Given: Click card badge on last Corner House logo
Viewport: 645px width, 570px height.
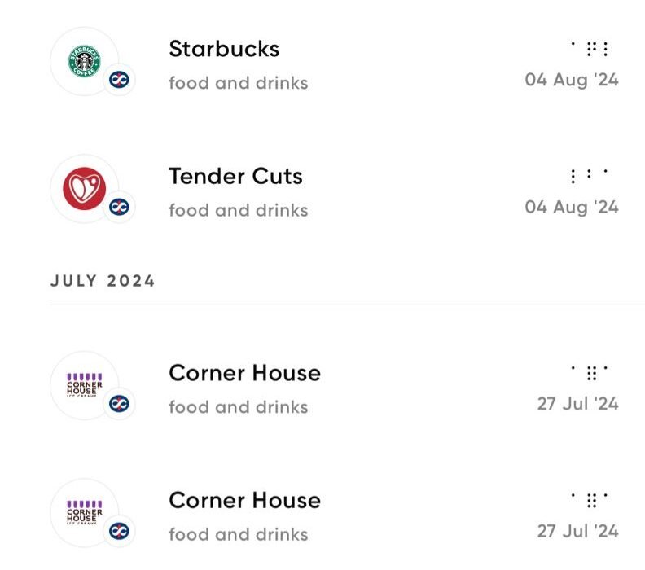Looking at the screenshot, I should (x=120, y=531).
